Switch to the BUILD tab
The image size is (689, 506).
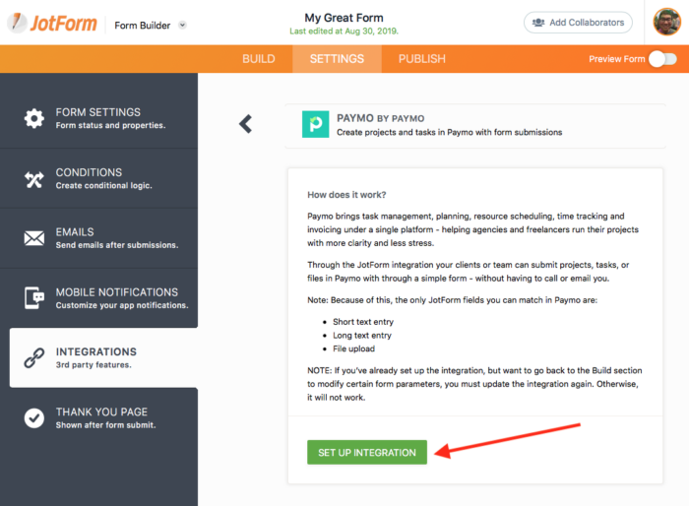[x=259, y=59]
